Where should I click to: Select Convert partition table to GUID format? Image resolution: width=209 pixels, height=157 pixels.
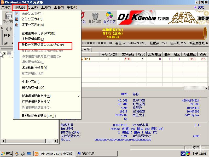43,45
